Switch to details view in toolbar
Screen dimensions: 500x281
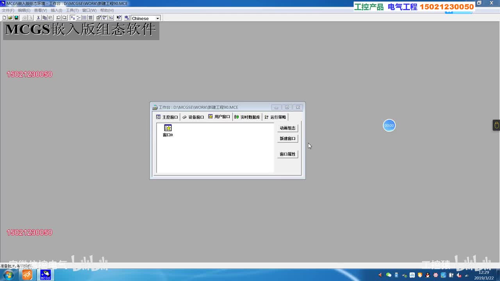(x=91, y=18)
